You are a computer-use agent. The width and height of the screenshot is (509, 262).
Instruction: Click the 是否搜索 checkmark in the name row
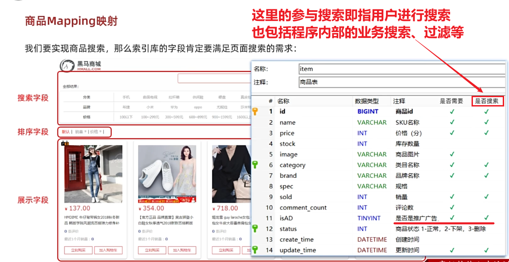tap(486, 123)
